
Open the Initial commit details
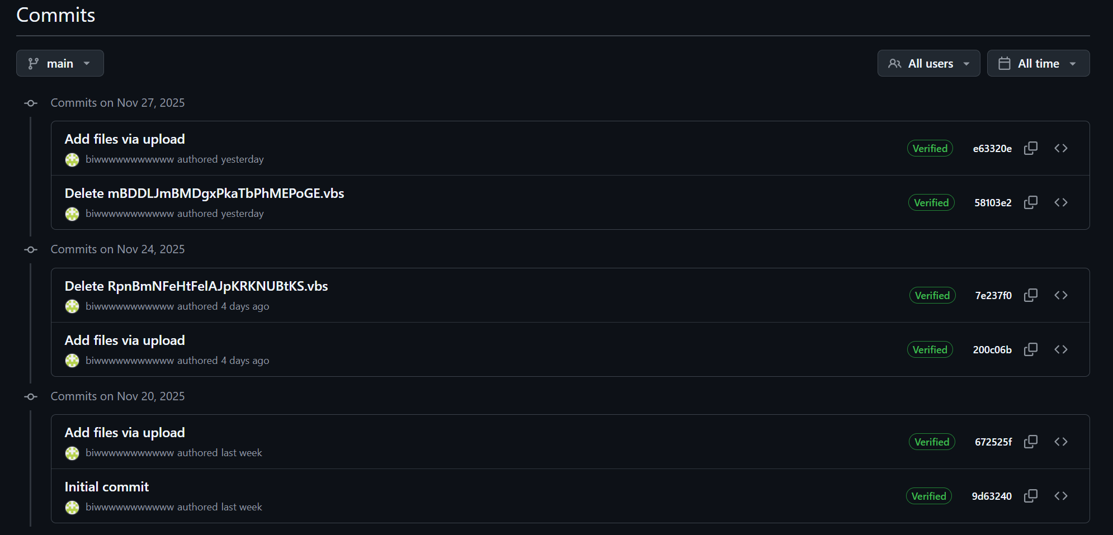106,486
